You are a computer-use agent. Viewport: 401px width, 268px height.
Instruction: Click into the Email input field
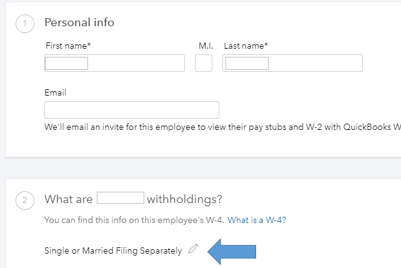[x=132, y=110]
